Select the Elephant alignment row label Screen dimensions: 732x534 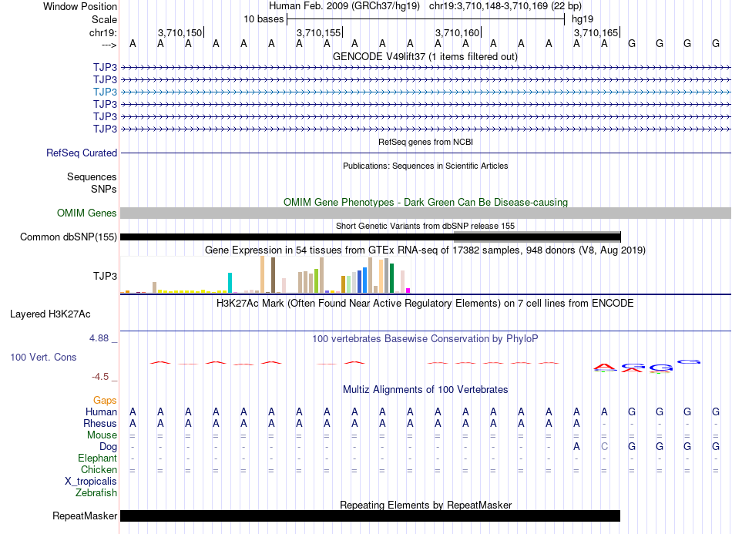click(98, 458)
